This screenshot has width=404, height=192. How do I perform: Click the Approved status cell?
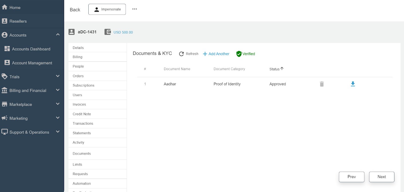(278, 84)
